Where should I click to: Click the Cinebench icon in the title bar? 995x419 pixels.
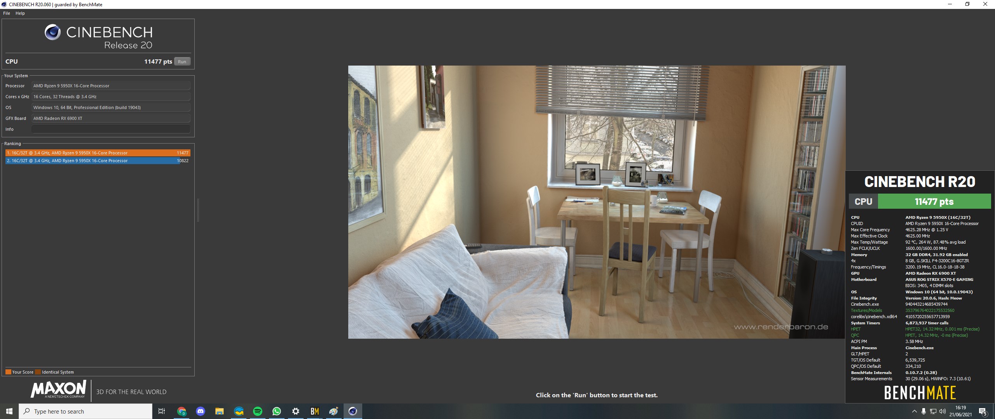click(4, 4)
